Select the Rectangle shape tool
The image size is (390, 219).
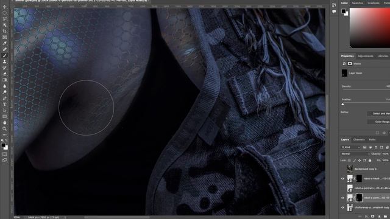click(x=4, y=116)
